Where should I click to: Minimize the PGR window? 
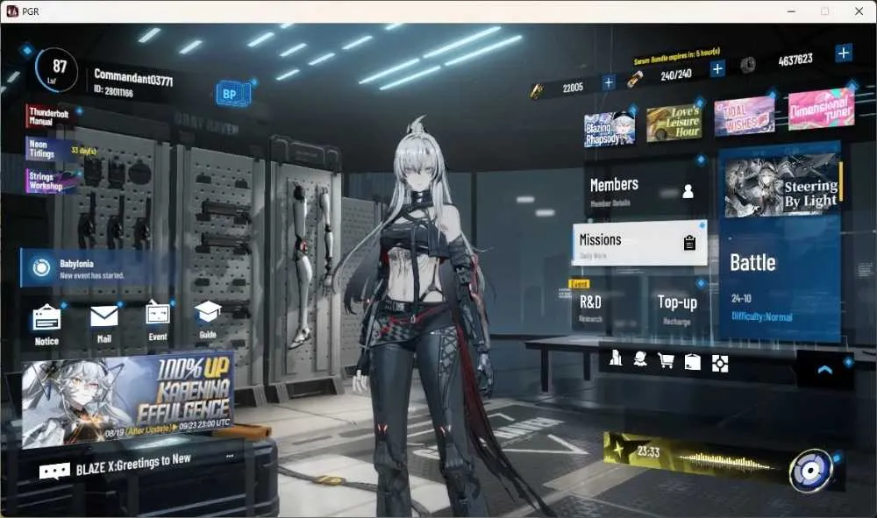(791, 11)
